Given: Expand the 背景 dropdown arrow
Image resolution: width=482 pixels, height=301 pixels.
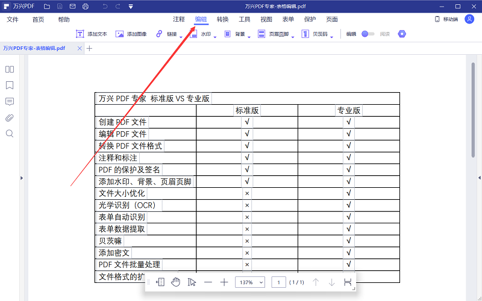Looking at the screenshot, I should [249, 37].
